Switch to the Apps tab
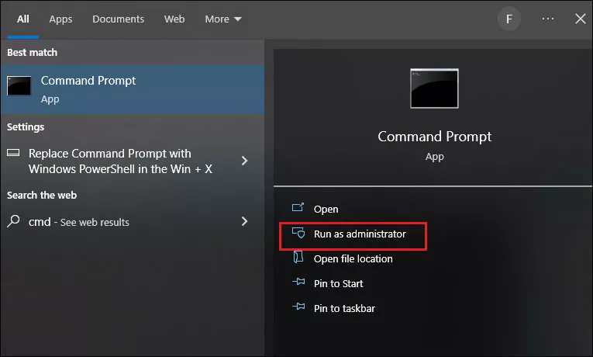The width and height of the screenshot is (593, 357). point(60,19)
